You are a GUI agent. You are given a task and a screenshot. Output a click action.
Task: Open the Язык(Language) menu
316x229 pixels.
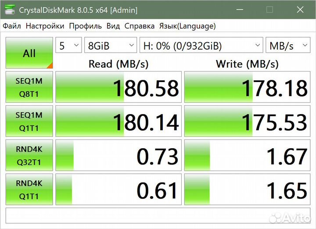coord(187,26)
